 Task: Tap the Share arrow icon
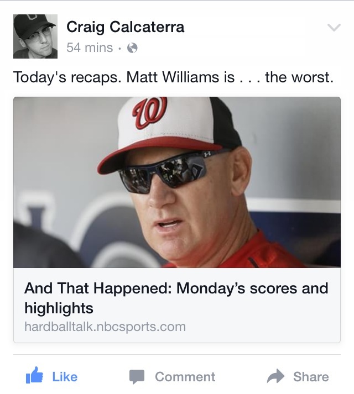pyautogui.click(x=275, y=376)
